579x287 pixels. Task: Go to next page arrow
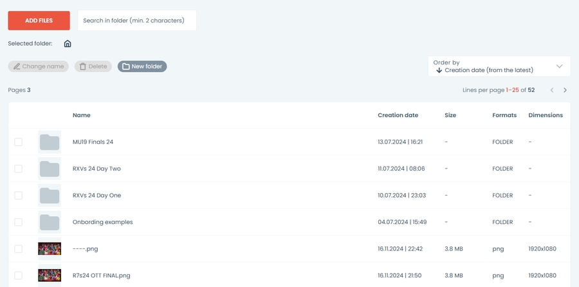click(x=565, y=90)
